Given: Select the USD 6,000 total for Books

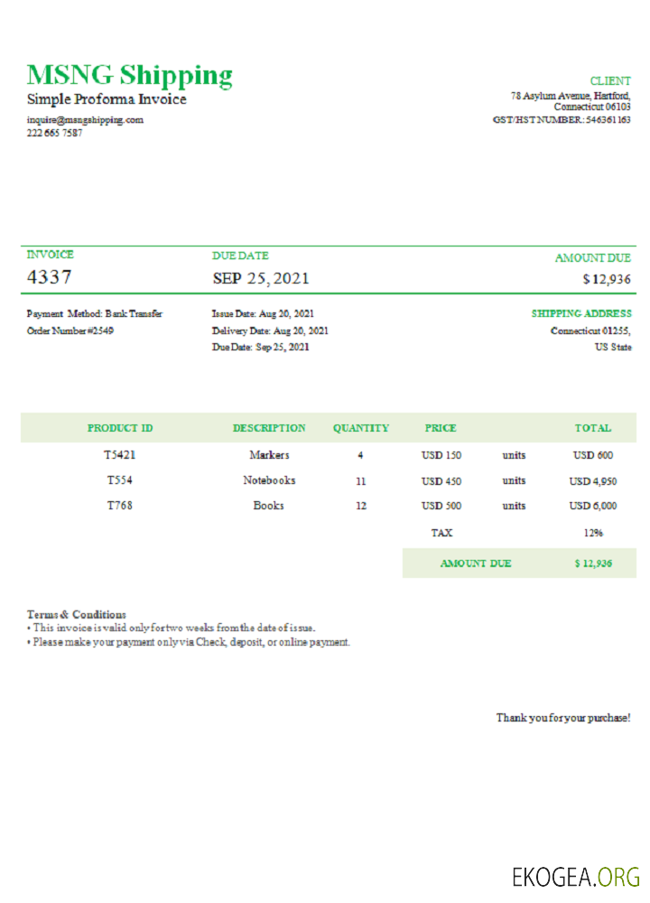Looking at the screenshot, I should [592, 507].
